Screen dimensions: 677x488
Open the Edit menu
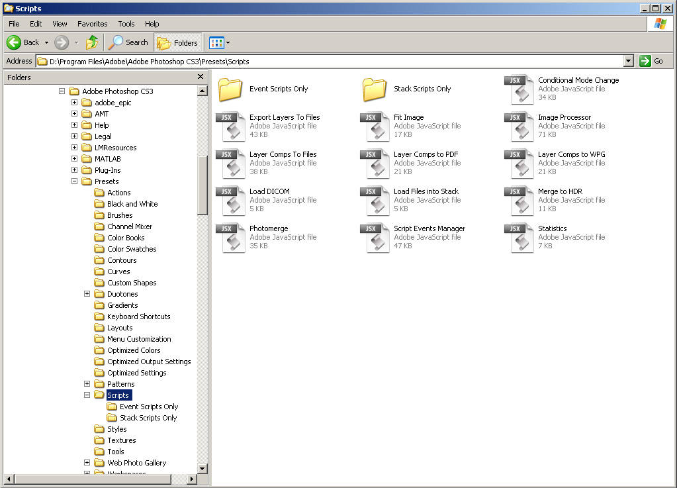(36, 24)
